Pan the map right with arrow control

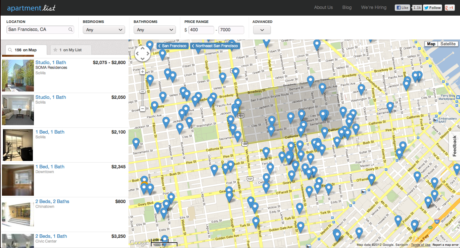pyautogui.click(x=148, y=54)
